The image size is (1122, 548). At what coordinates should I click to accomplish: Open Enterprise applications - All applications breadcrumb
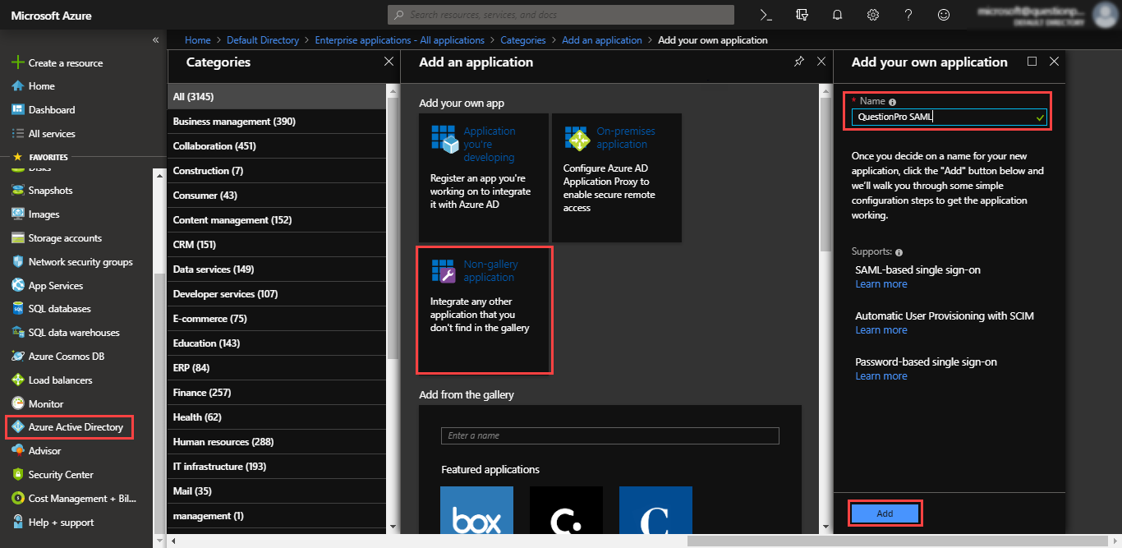tap(400, 39)
